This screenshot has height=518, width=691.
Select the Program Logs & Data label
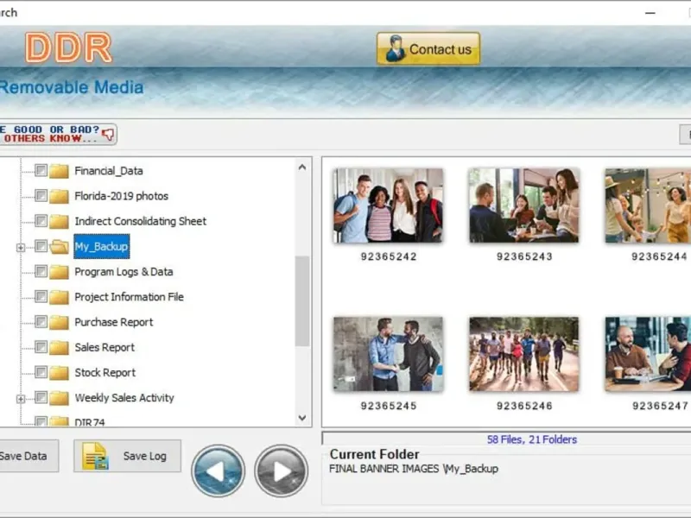(x=124, y=271)
